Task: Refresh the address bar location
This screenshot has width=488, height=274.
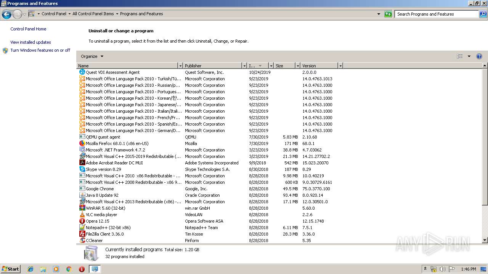Action: [388, 14]
